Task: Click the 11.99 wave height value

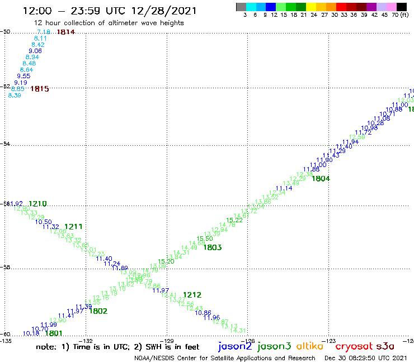Action: coord(49,324)
